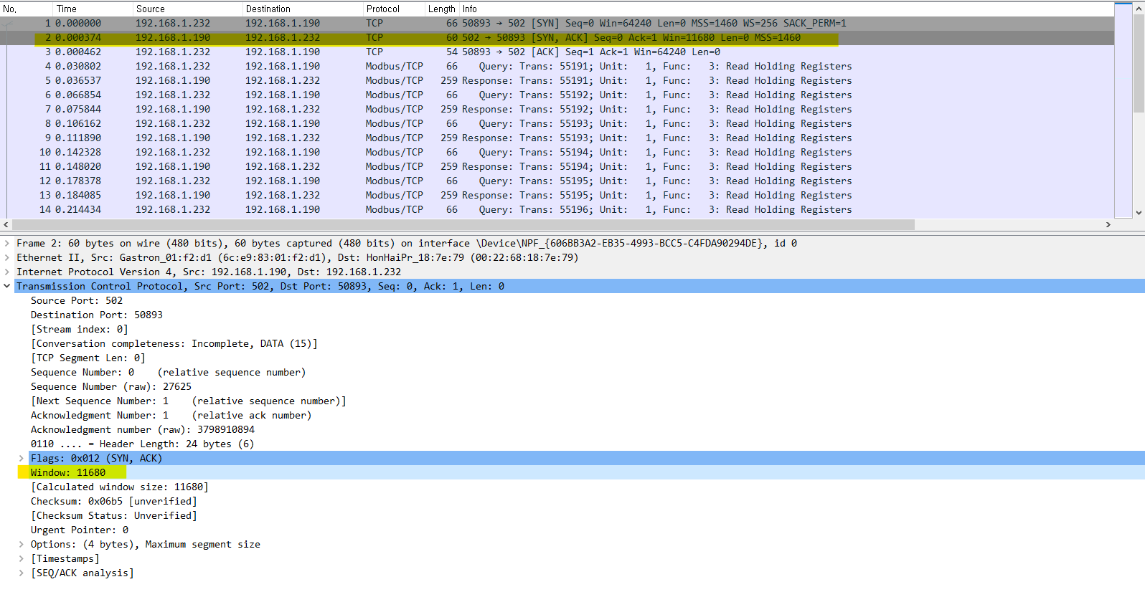This screenshot has height=592, width=1145.
Task: Click the packet list vertical scrollbar thumb
Action: [x=1139, y=63]
